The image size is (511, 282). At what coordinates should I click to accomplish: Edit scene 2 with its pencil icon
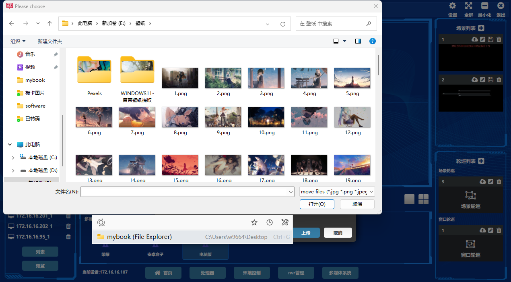483,80
